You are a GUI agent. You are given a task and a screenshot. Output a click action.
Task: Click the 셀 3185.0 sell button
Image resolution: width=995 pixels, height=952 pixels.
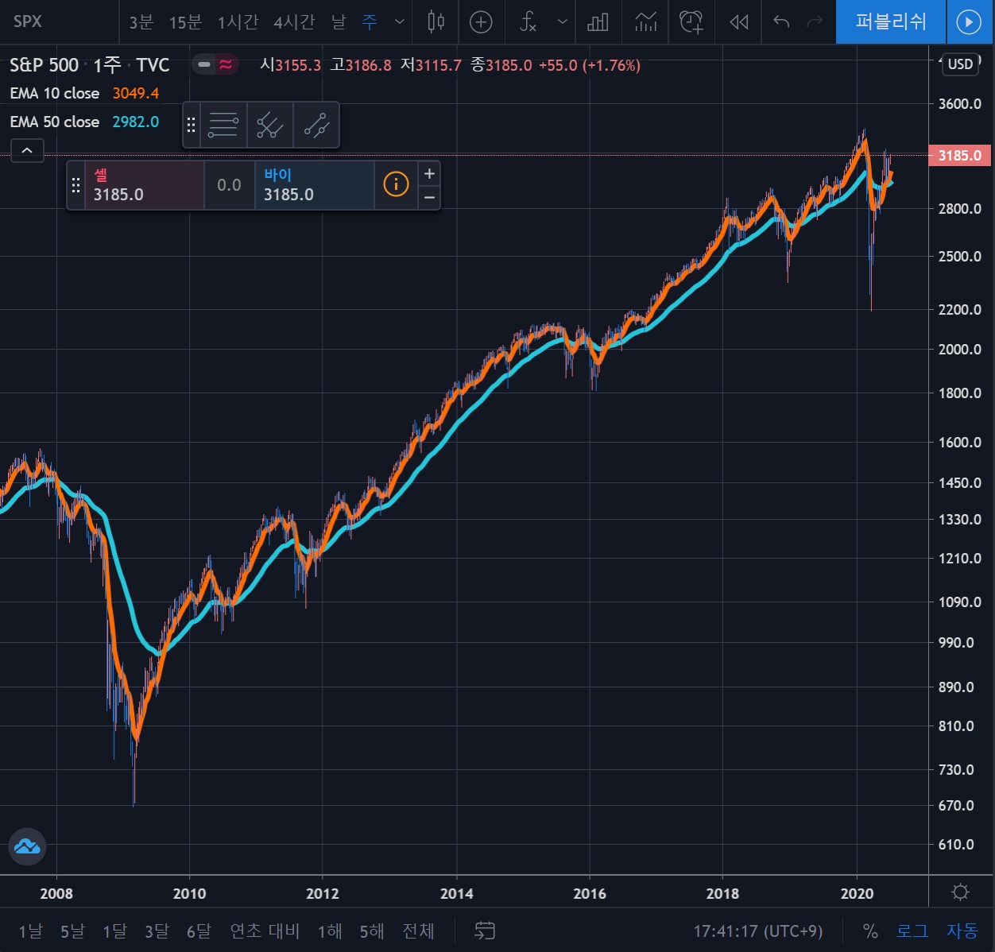[145, 185]
